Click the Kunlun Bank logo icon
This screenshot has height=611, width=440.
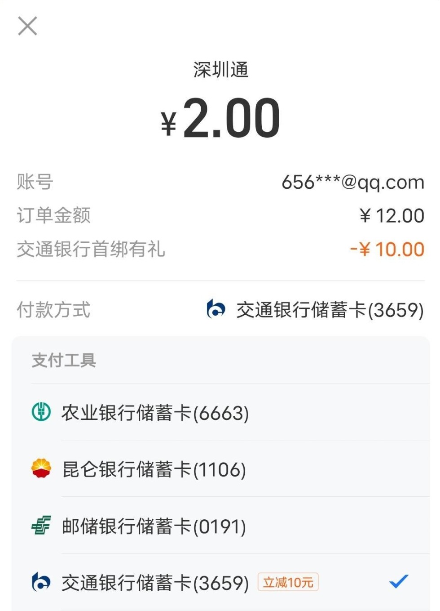point(41,468)
